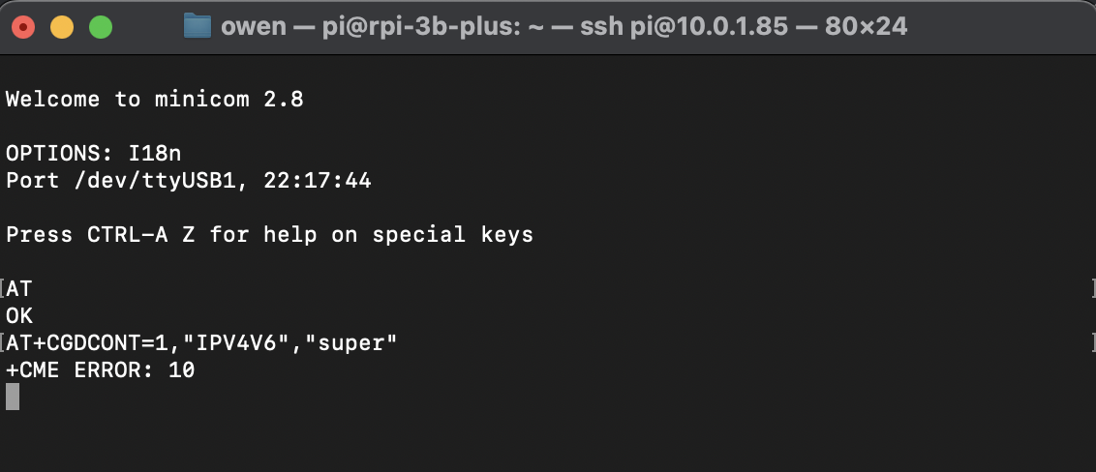Zoom the window with green button

(x=101, y=27)
